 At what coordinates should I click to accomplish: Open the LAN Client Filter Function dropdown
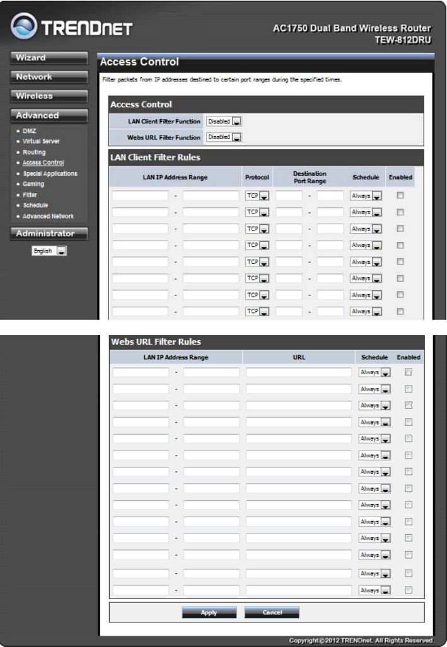pos(224,122)
